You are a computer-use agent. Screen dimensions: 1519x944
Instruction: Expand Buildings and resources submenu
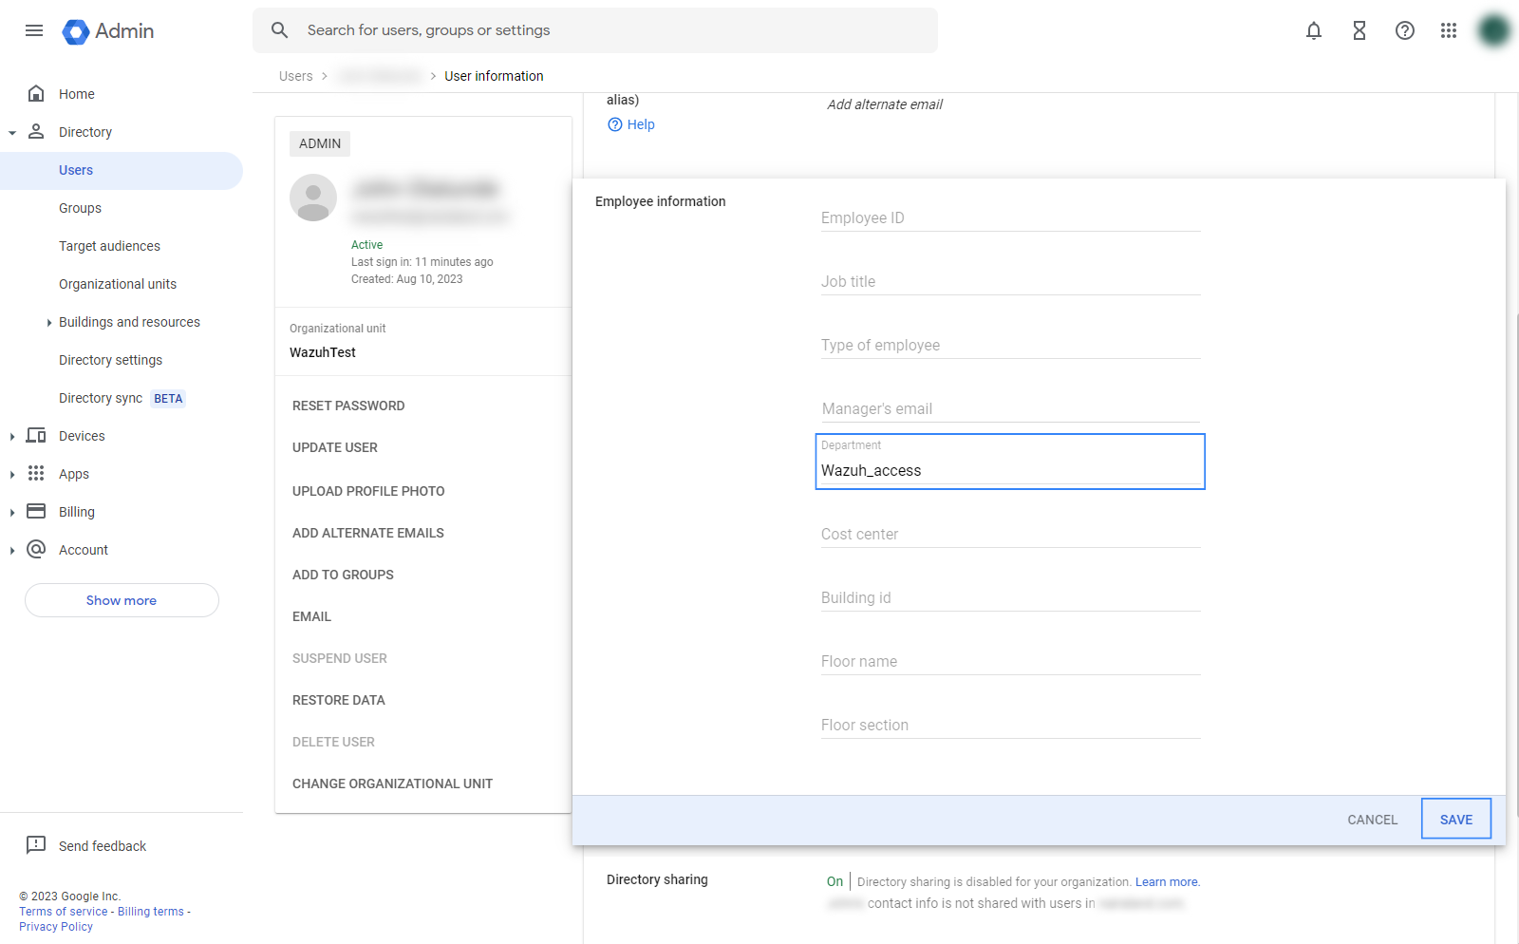pyautogui.click(x=49, y=323)
